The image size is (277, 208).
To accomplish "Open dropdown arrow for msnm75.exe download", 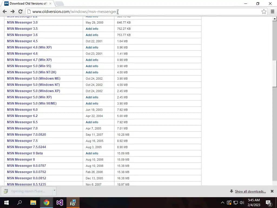I will 54,190.
